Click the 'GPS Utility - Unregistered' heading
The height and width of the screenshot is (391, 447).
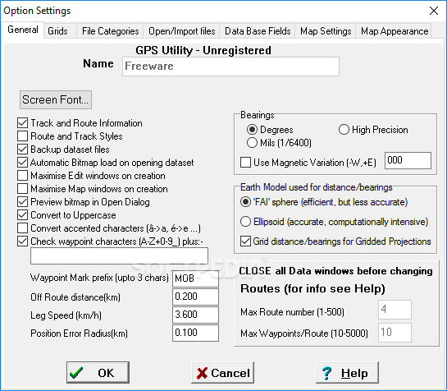click(x=203, y=51)
